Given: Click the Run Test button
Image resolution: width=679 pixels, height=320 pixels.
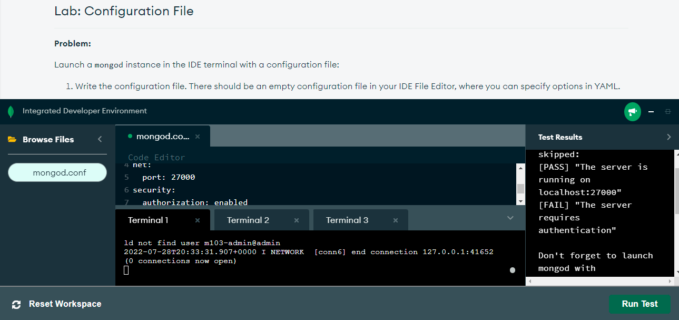Looking at the screenshot, I should pyautogui.click(x=639, y=304).
